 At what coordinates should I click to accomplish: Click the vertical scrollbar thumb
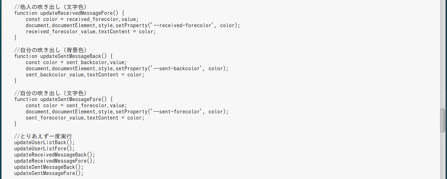(443, 120)
